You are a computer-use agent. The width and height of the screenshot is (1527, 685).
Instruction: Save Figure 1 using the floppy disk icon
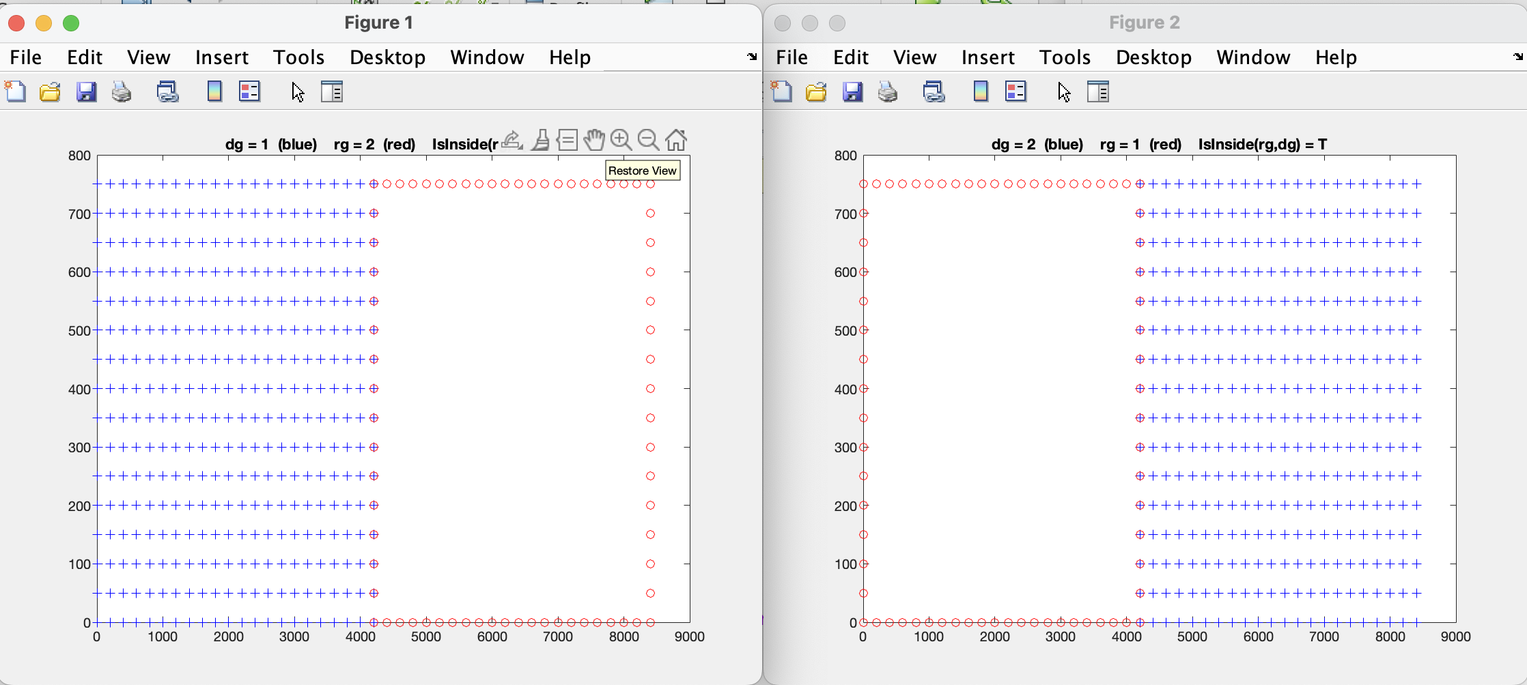click(x=86, y=91)
